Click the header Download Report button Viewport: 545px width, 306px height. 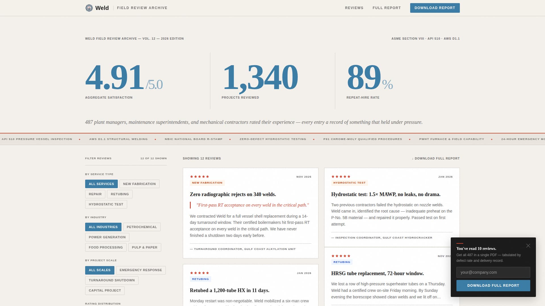[x=435, y=8]
